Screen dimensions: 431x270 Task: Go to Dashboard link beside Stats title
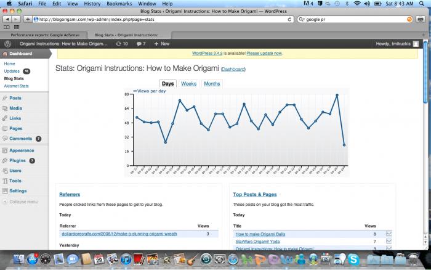pos(233,70)
